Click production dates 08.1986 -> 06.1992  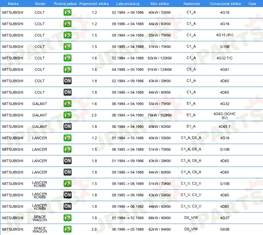(x=128, y=206)
